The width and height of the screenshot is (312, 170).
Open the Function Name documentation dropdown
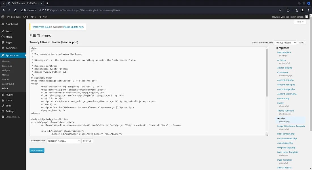point(64,140)
